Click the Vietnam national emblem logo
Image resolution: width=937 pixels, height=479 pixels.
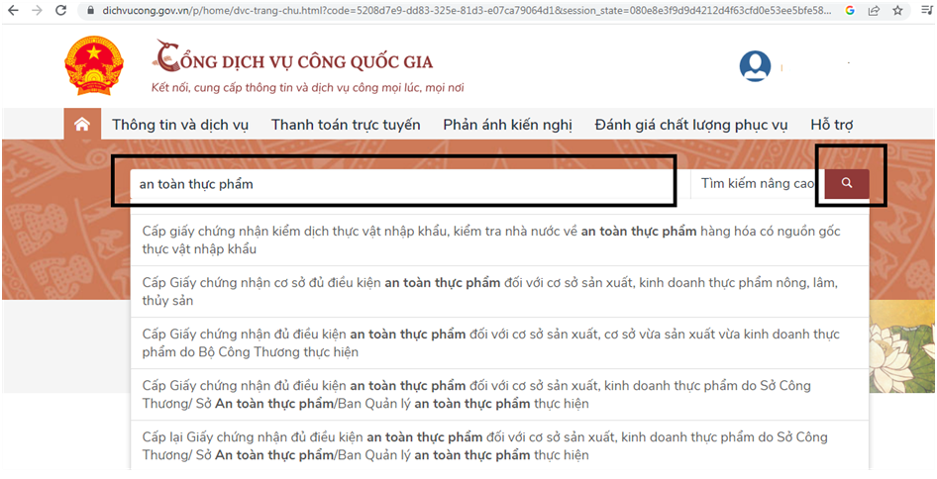[94, 65]
